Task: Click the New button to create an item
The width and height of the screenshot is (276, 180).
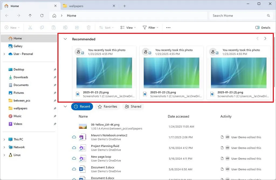Action: click(12, 27)
